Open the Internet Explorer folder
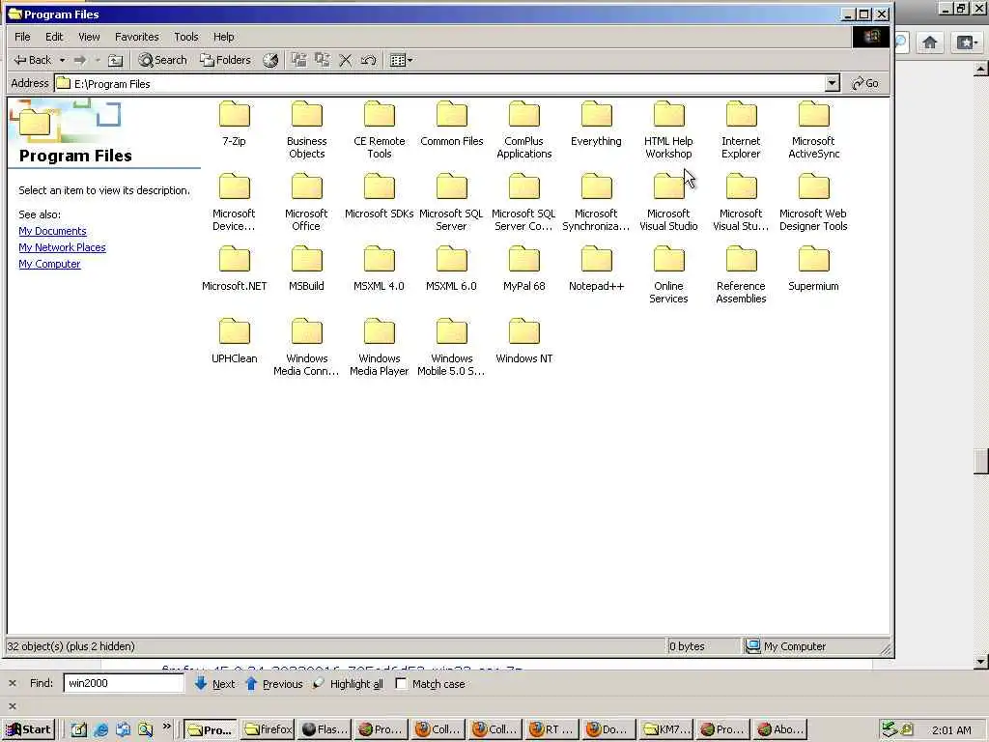This screenshot has height=742, width=989. pyautogui.click(x=741, y=130)
